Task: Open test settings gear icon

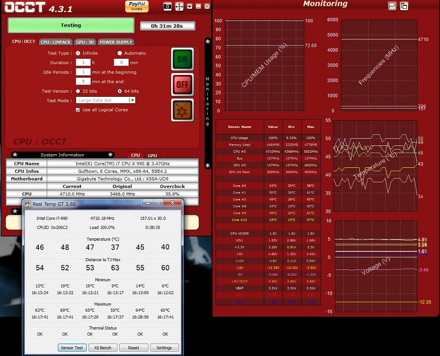Action: (183, 110)
